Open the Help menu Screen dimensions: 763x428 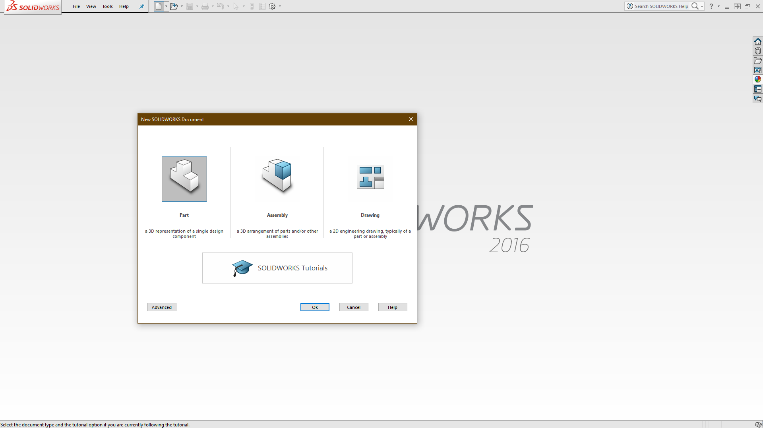pos(124,6)
